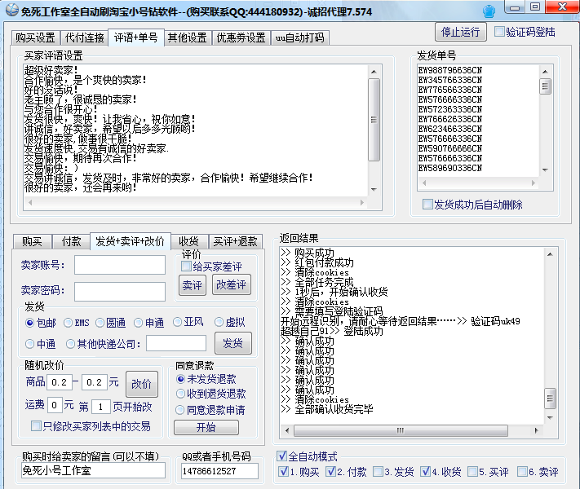Open the 买评+退款 tab
Image resolution: width=580 pixels, height=489 pixels.
click(x=235, y=241)
